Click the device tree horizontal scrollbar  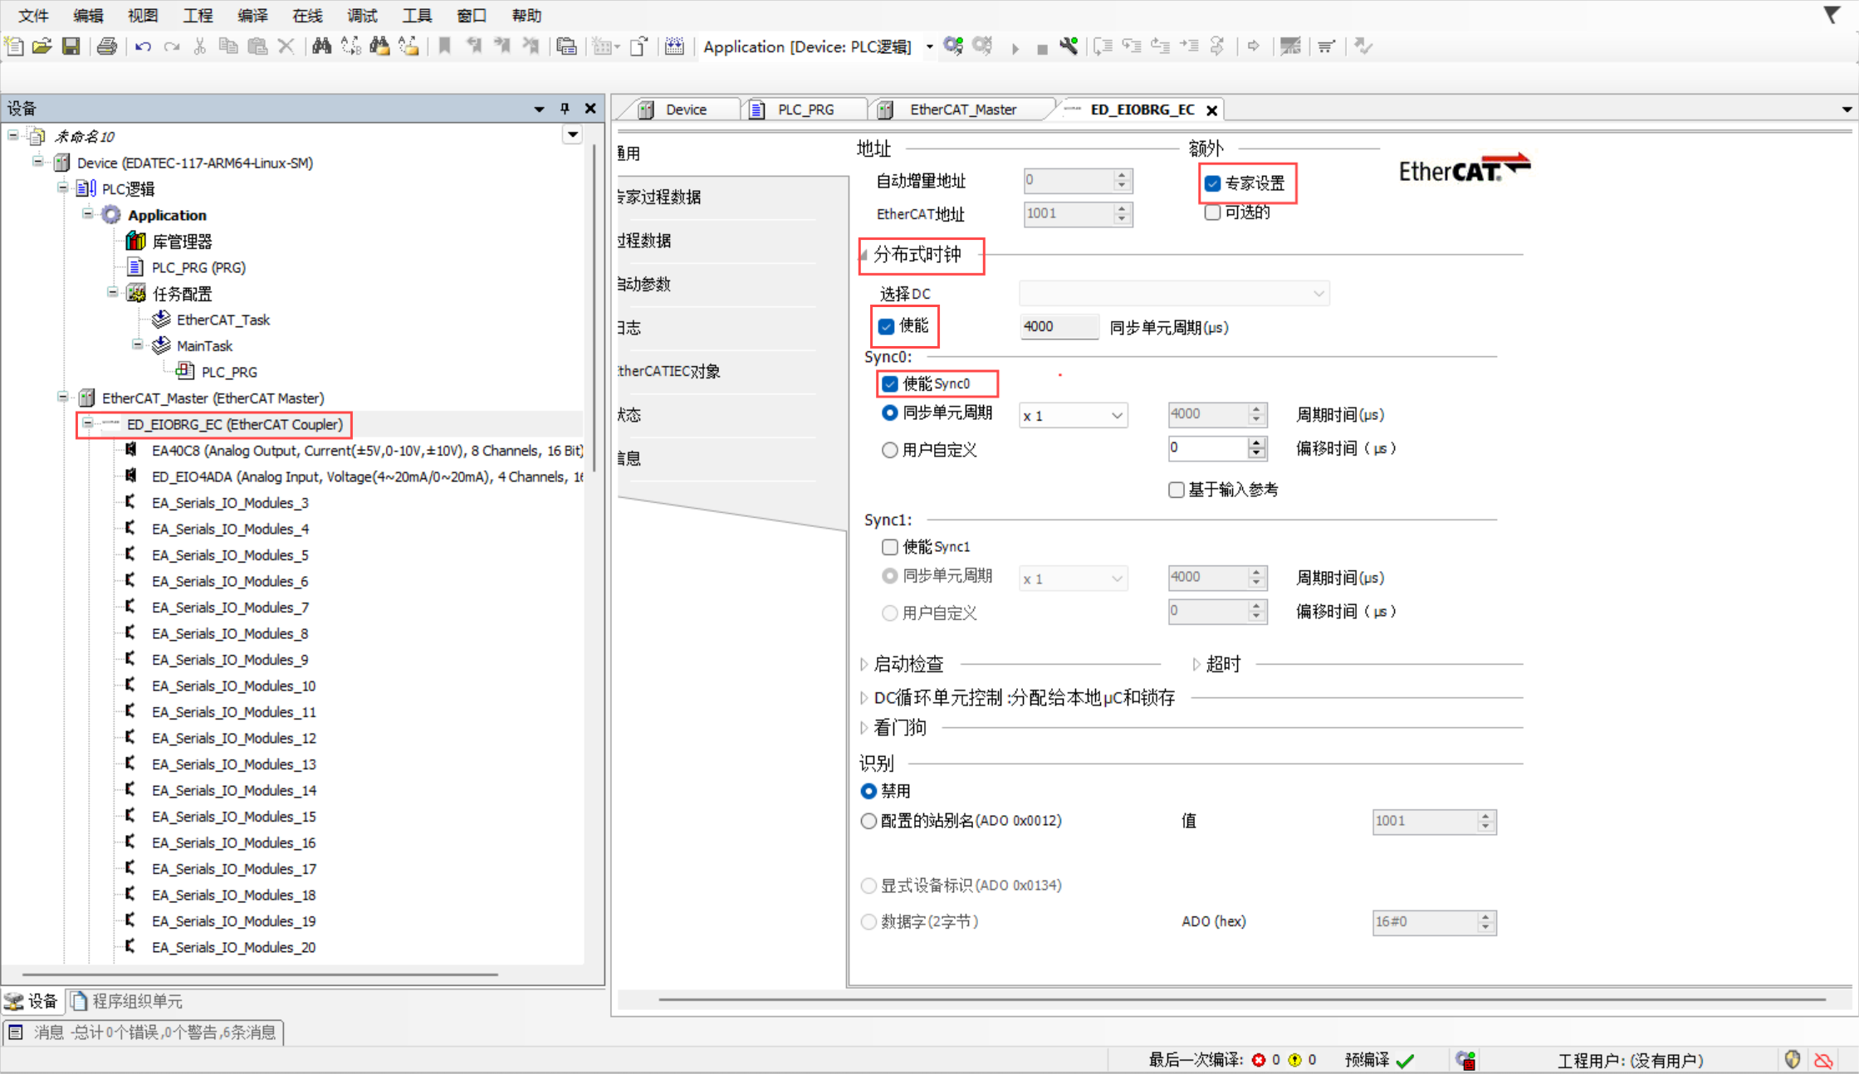coord(260,974)
